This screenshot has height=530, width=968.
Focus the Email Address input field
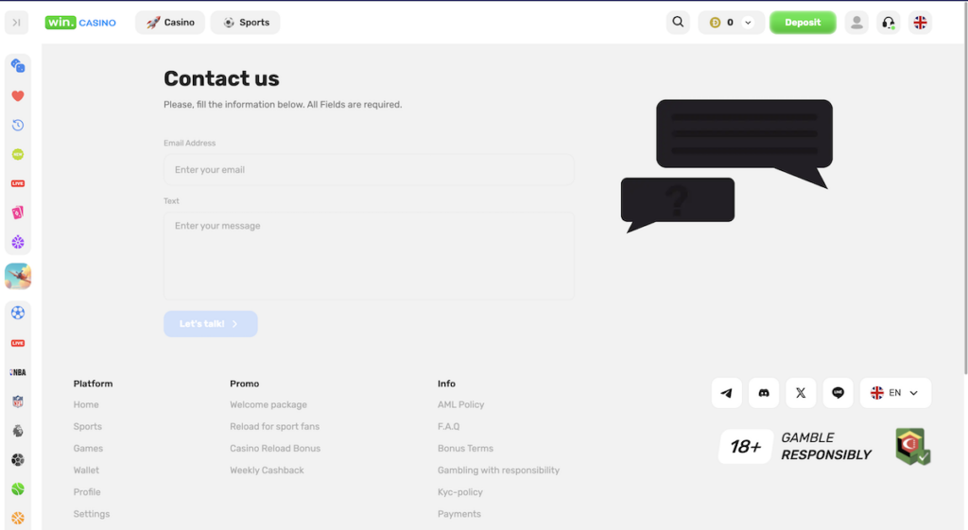click(369, 170)
